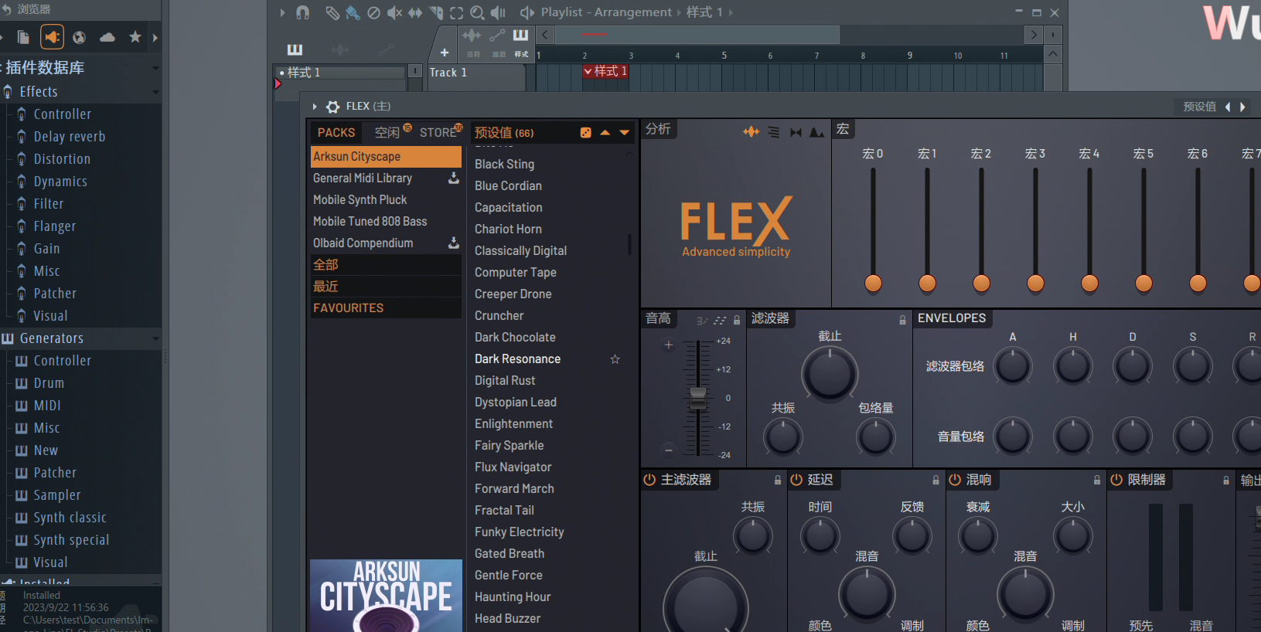Select Arksun Cityscape pack
Viewport: 1261px width, 632px height.
coord(386,157)
